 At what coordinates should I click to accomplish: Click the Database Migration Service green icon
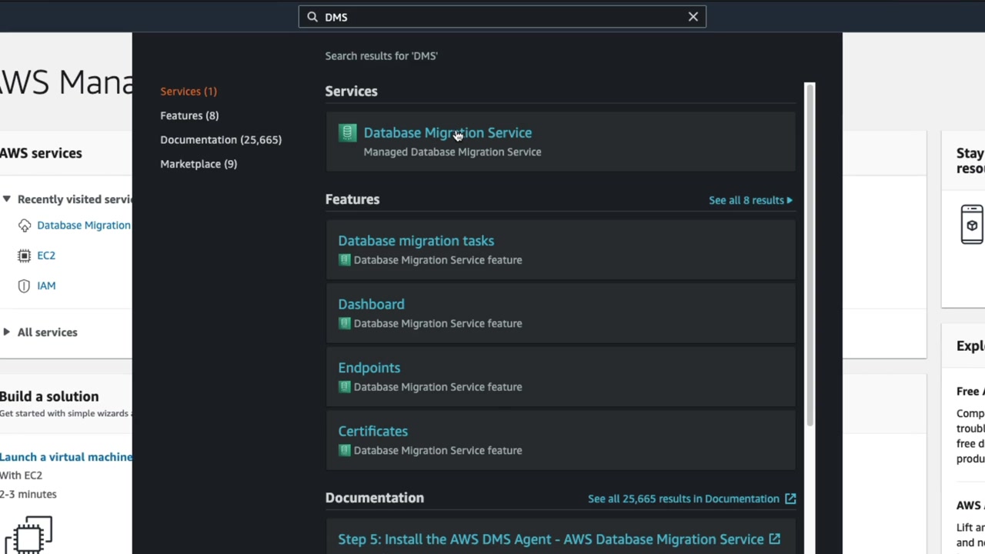pos(347,133)
